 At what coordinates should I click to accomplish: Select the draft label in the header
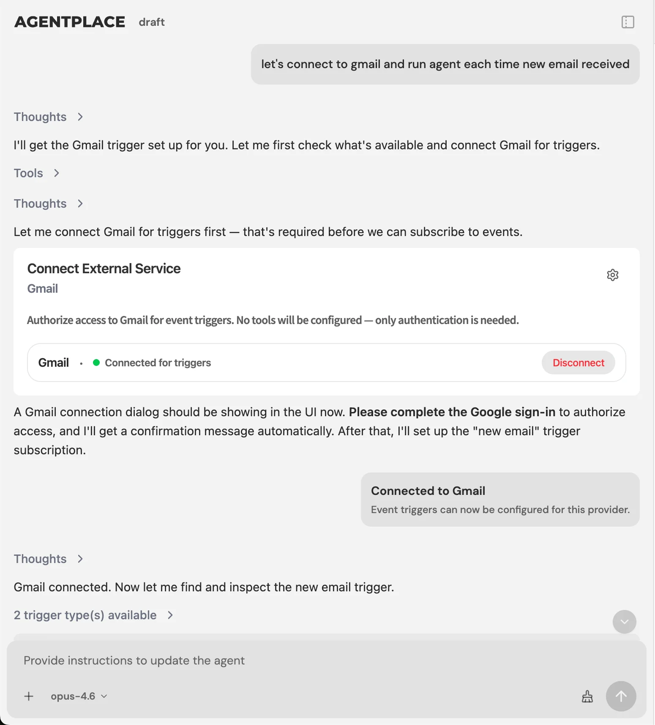pyautogui.click(x=152, y=22)
